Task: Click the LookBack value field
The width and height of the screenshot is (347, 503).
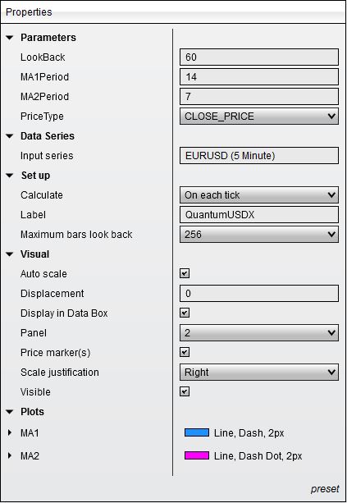Action: [258, 57]
